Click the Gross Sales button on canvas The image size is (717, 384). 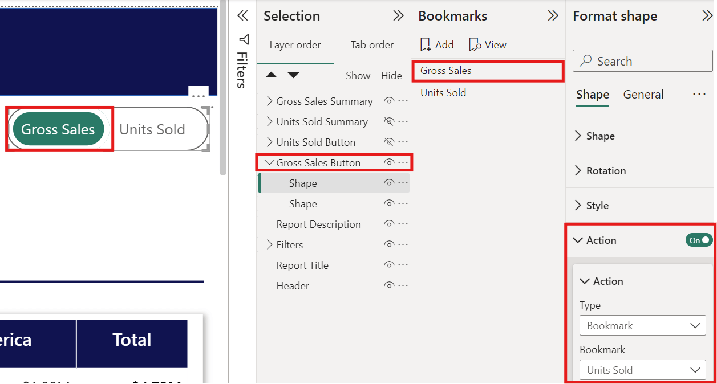click(58, 129)
